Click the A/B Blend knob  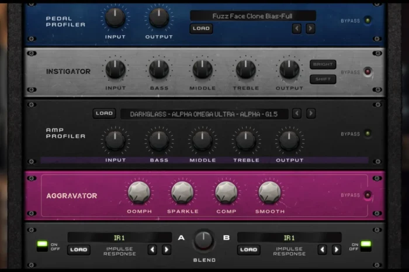(x=203, y=239)
